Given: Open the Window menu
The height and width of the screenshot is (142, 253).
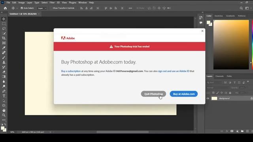Looking at the screenshot, I should [83, 3].
